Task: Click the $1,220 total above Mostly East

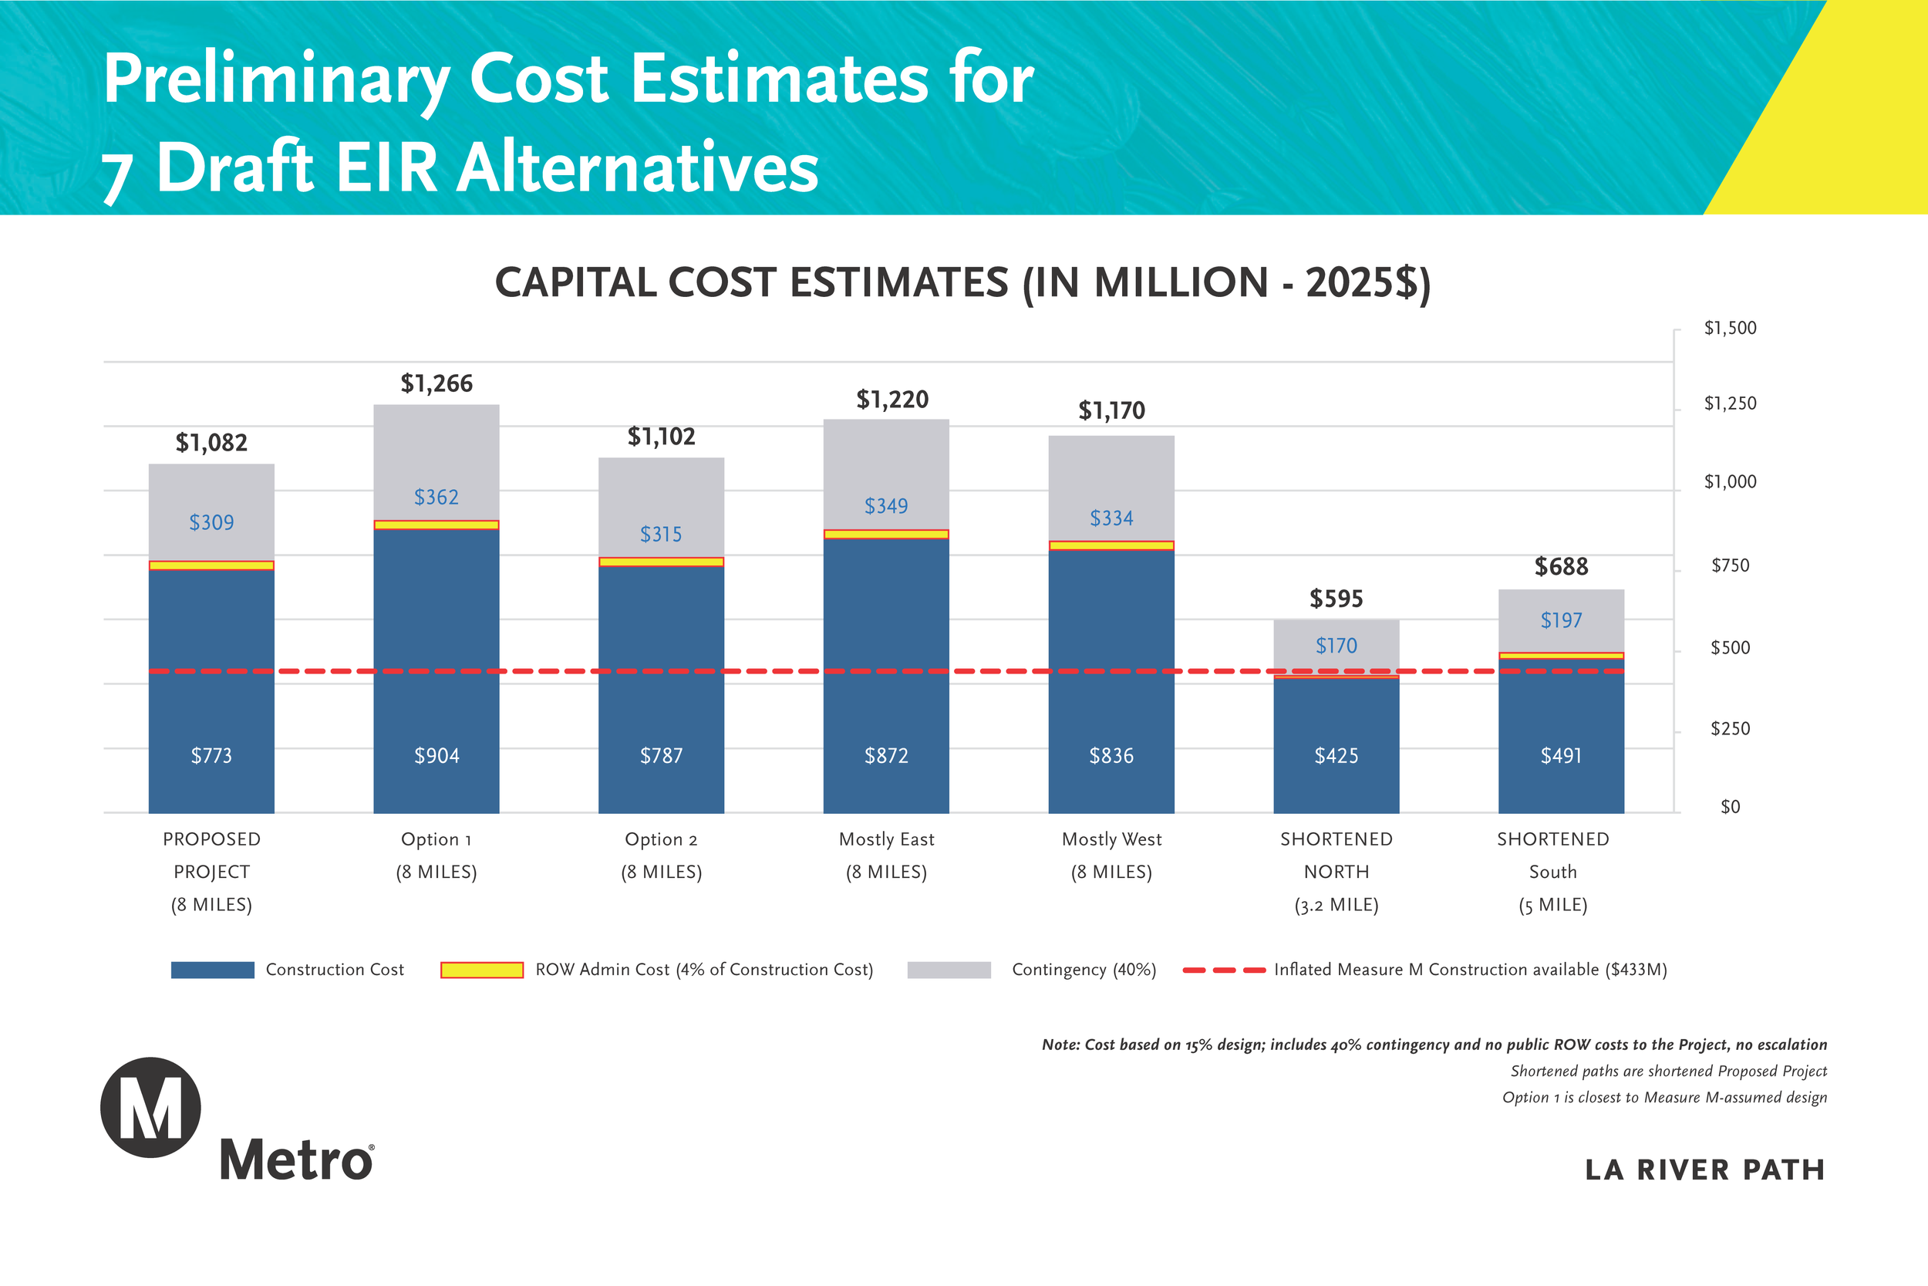Action: (x=893, y=400)
